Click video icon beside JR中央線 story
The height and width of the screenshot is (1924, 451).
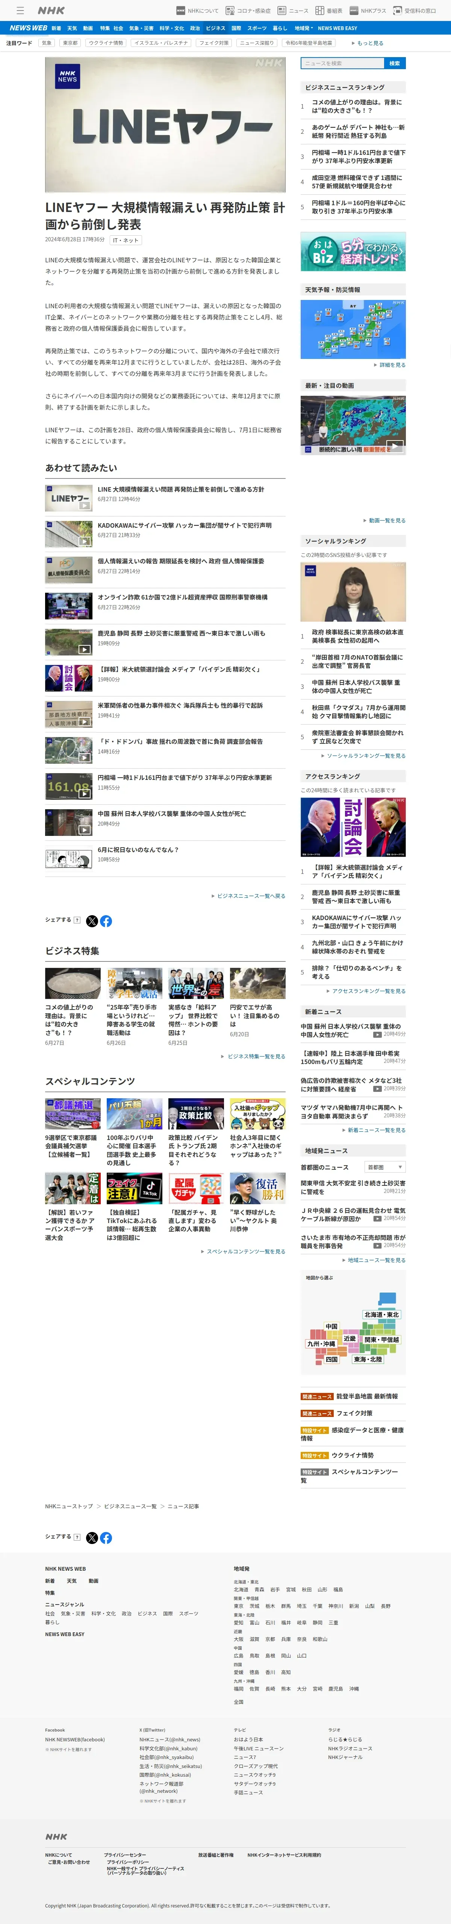[x=377, y=1218]
